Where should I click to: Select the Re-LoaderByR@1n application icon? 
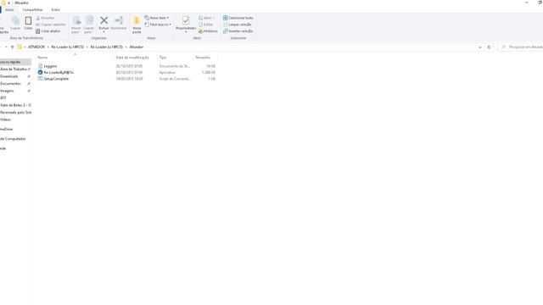click(x=40, y=72)
